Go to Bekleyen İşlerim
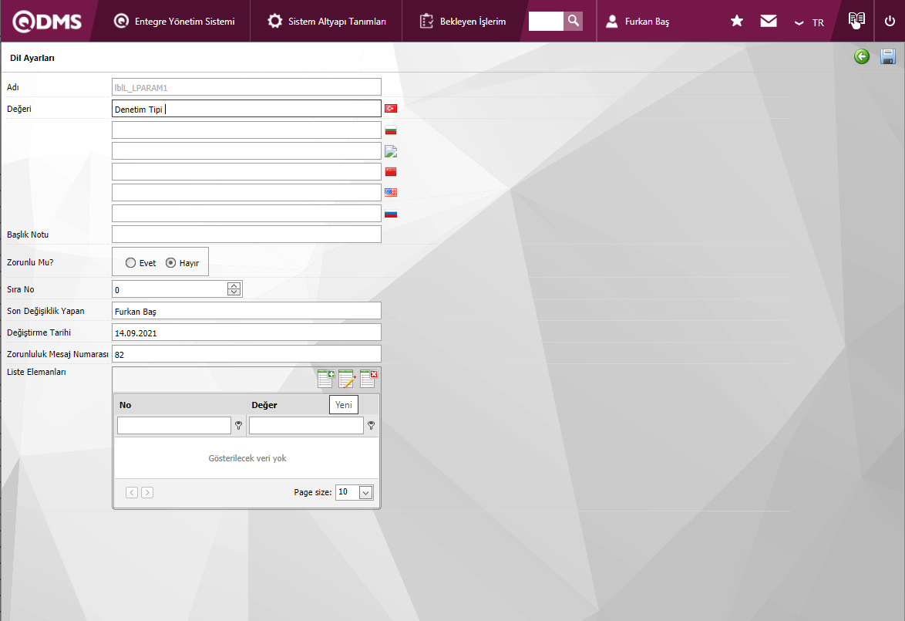Viewport: 905px width, 621px height. tap(463, 22)
